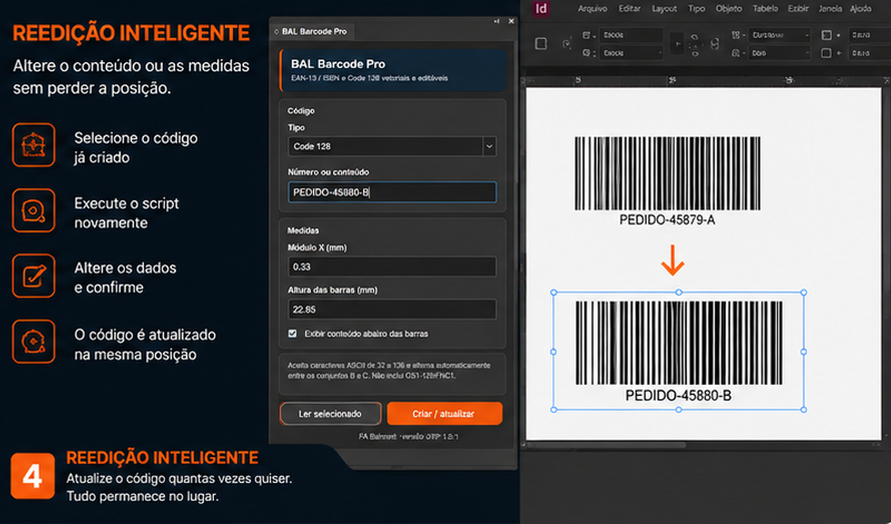This screenshot has width=891, height=524.
Task: Click the Altura das barras (mm) field
Action: (x=392, y=309)
